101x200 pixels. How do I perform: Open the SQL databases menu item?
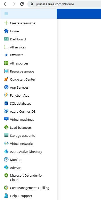click(x=28, y=103)
